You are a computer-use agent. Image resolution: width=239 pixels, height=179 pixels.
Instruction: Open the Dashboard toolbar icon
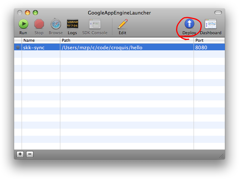(211, 24)
